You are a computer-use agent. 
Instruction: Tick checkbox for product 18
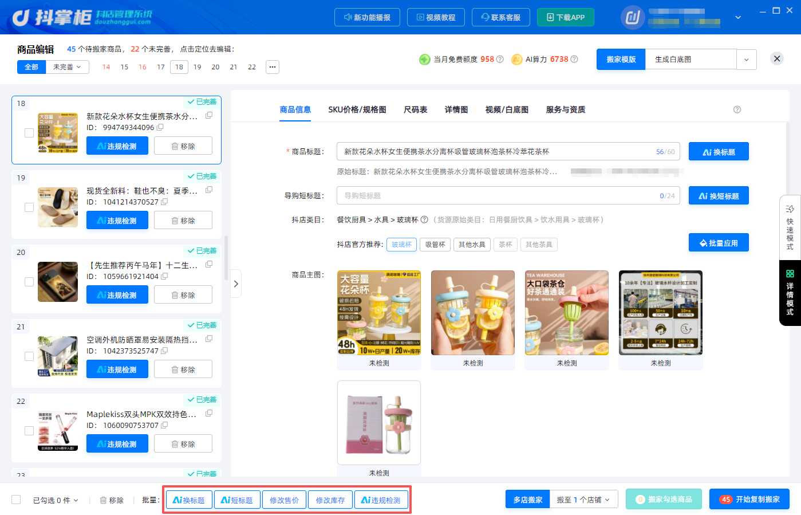click(x=29, y=133)
